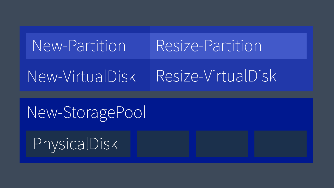Click the last empty disk box on right

pos(280,144)
